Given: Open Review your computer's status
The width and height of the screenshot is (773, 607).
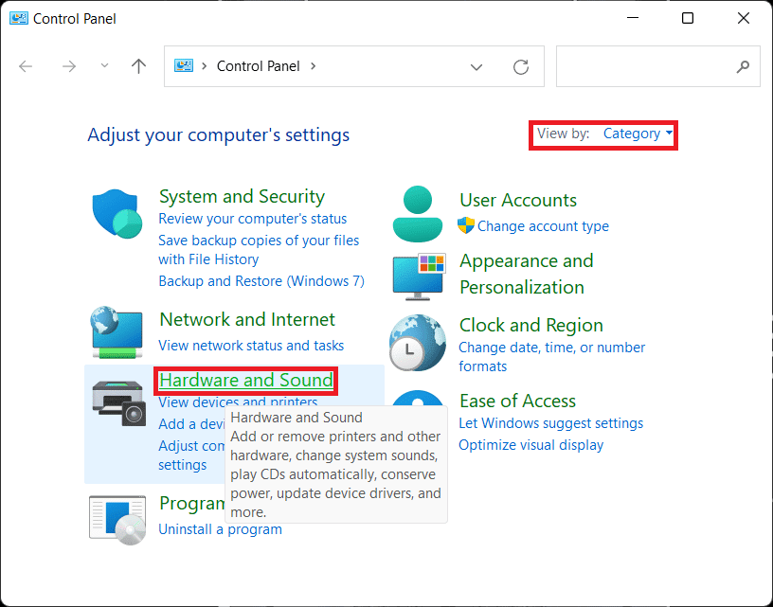Looking at the screenshot, I should coord(252,219).
